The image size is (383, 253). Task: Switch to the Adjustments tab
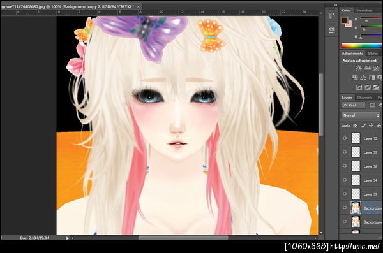click(352, 54)
